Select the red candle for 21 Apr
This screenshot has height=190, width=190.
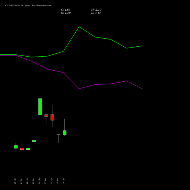click(x=22, y=149)
